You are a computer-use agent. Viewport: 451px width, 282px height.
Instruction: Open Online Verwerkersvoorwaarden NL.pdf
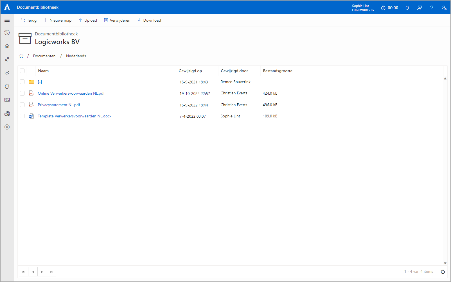pos(71,93)
